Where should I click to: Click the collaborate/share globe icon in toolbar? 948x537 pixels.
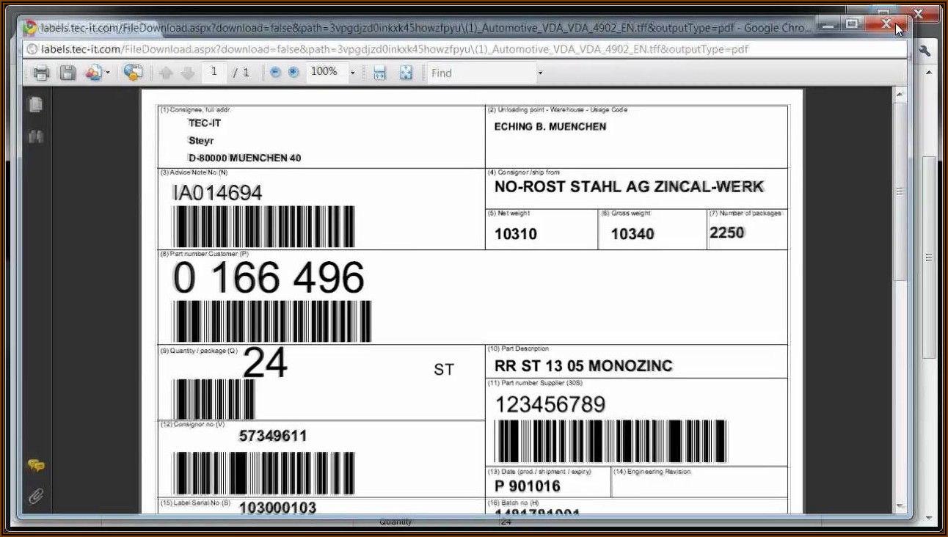133,73
